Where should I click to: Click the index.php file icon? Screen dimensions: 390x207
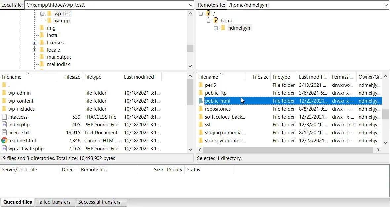pyautogui.click(x=4, y=125)
